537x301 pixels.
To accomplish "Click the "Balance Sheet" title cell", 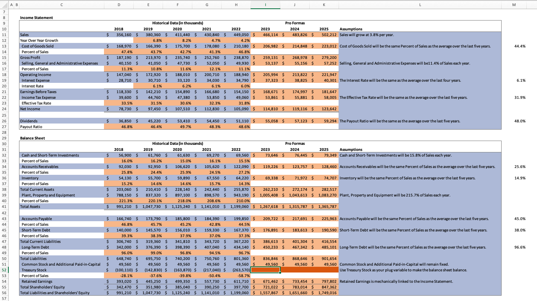I will coord(32,138).
